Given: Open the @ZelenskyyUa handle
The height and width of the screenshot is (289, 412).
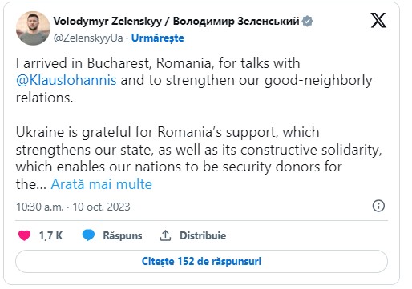Looking at the screenshot, I should tap(88, 38).
